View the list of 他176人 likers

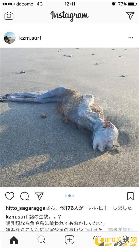pyautogui.click(x=69, y=208)
